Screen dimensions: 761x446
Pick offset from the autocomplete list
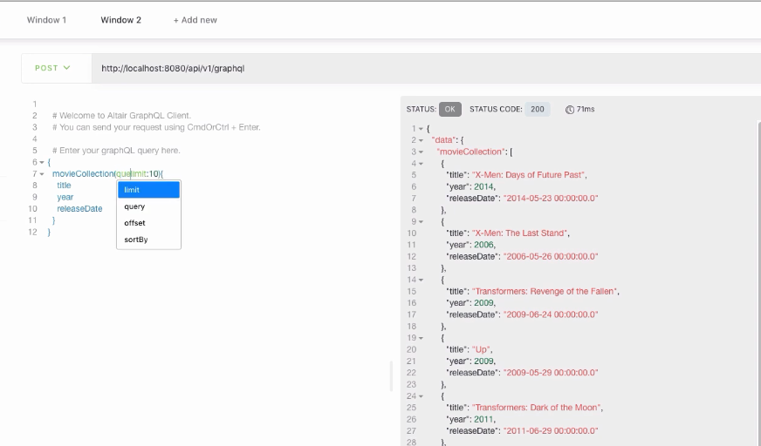pyautogui.click(x=148, y=223)
